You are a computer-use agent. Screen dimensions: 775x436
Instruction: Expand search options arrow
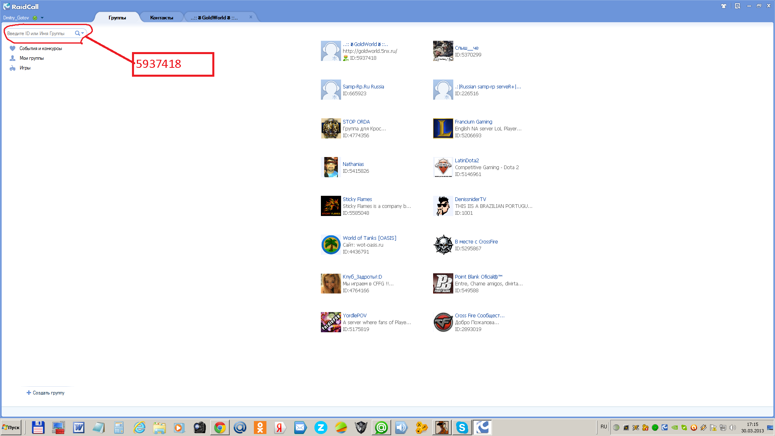(83, 33)
